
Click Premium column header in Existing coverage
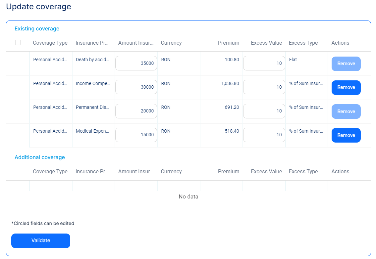click(228, 43)
